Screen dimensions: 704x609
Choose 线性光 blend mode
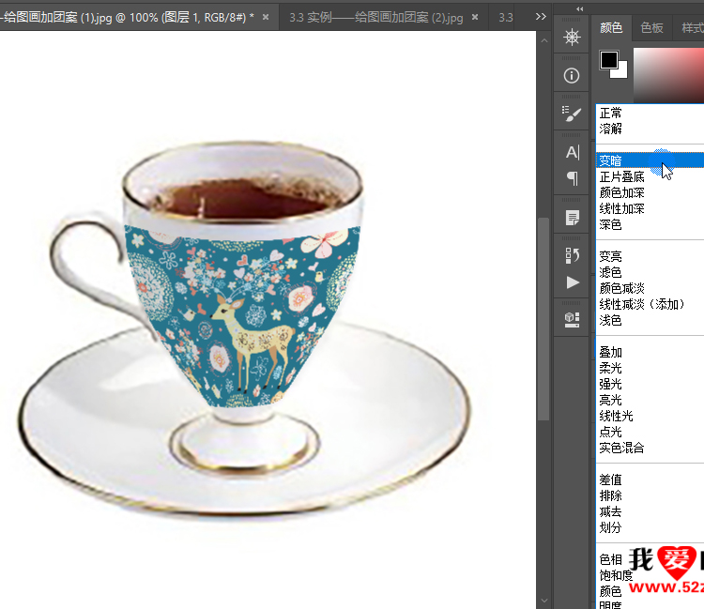pyautogui.click(x=650, y=416)
